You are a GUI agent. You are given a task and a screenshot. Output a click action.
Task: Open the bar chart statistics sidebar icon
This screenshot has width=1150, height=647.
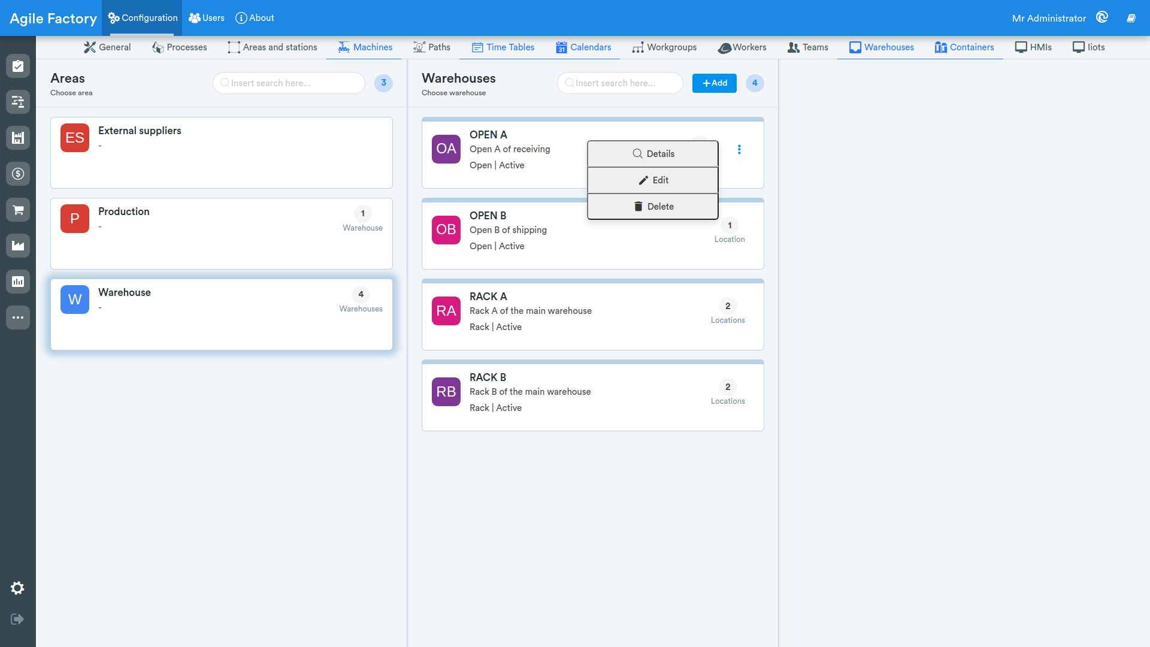(18, 282)
